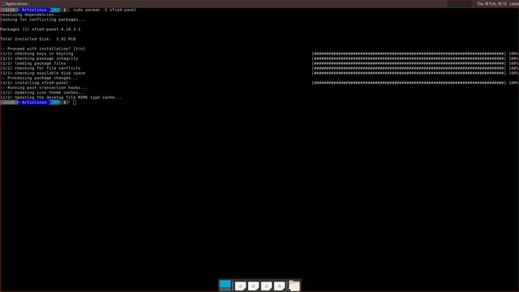The height and width of the screenshot is (292, 519).
Task: Click the 'ArtixLinux' segment in first prompt line
Action: click(34, 10)
